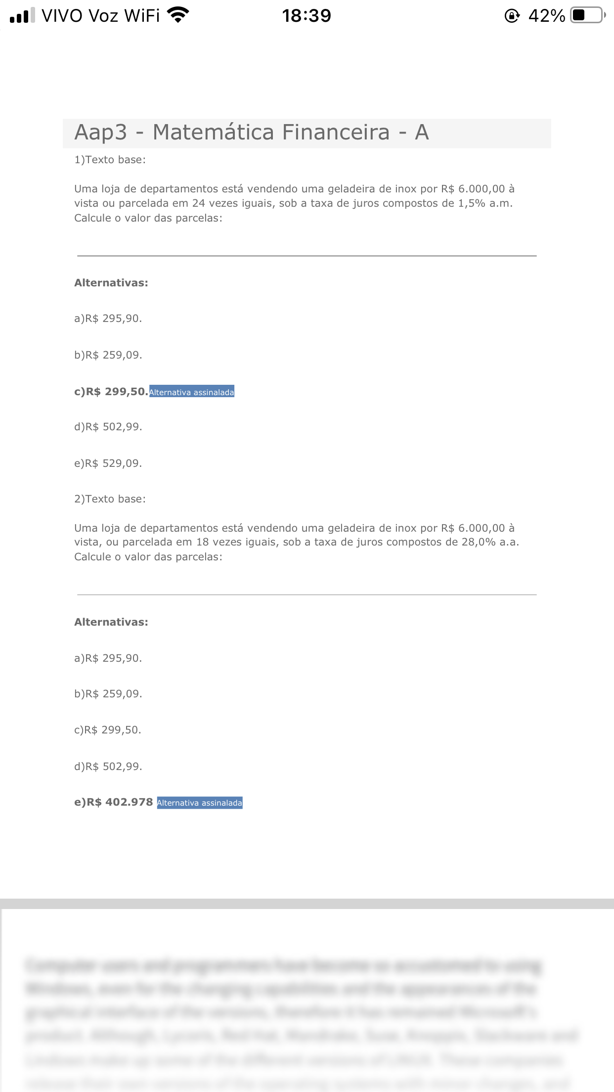This screenshot has height=1092, width=614.
Task: Pick option d) R$ 502,99 in question 1
Action: [108, 427]
